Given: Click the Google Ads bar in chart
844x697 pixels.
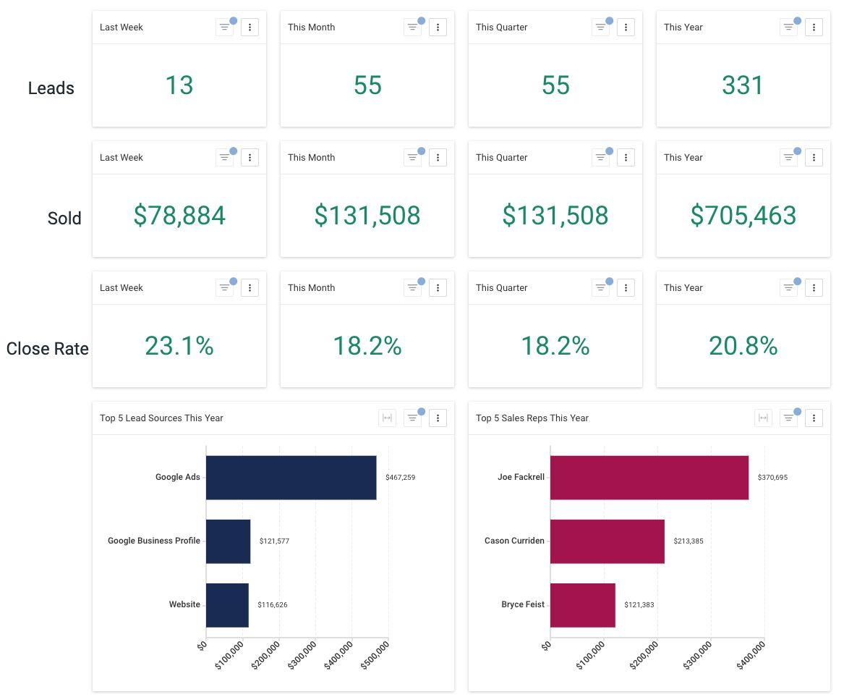Looking at the screenshot, I should coord(291,478).
